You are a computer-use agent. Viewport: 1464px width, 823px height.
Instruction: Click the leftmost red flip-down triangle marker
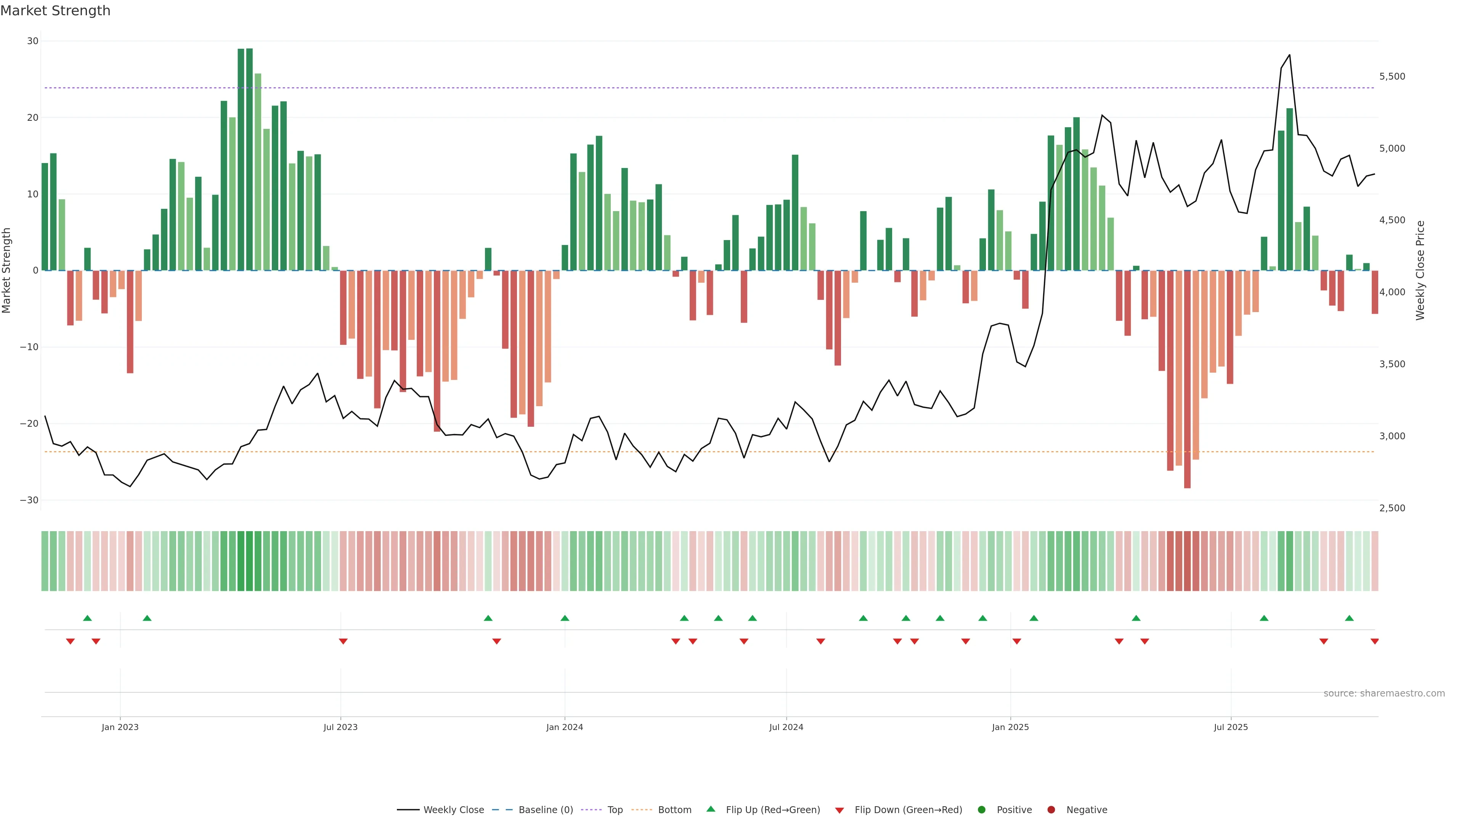[x=70, y=641]
